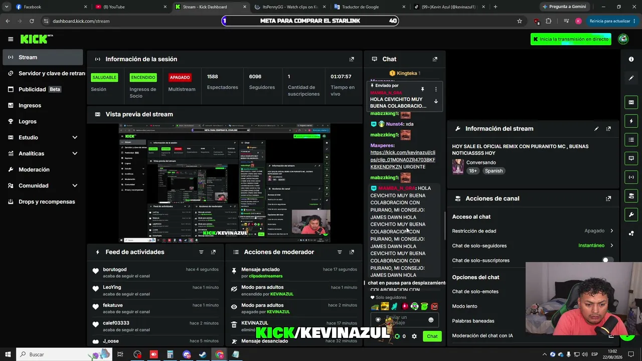This screenshot has height=361, width=642.
Task: Click the Windows Start button
Action: pos(8,354)
